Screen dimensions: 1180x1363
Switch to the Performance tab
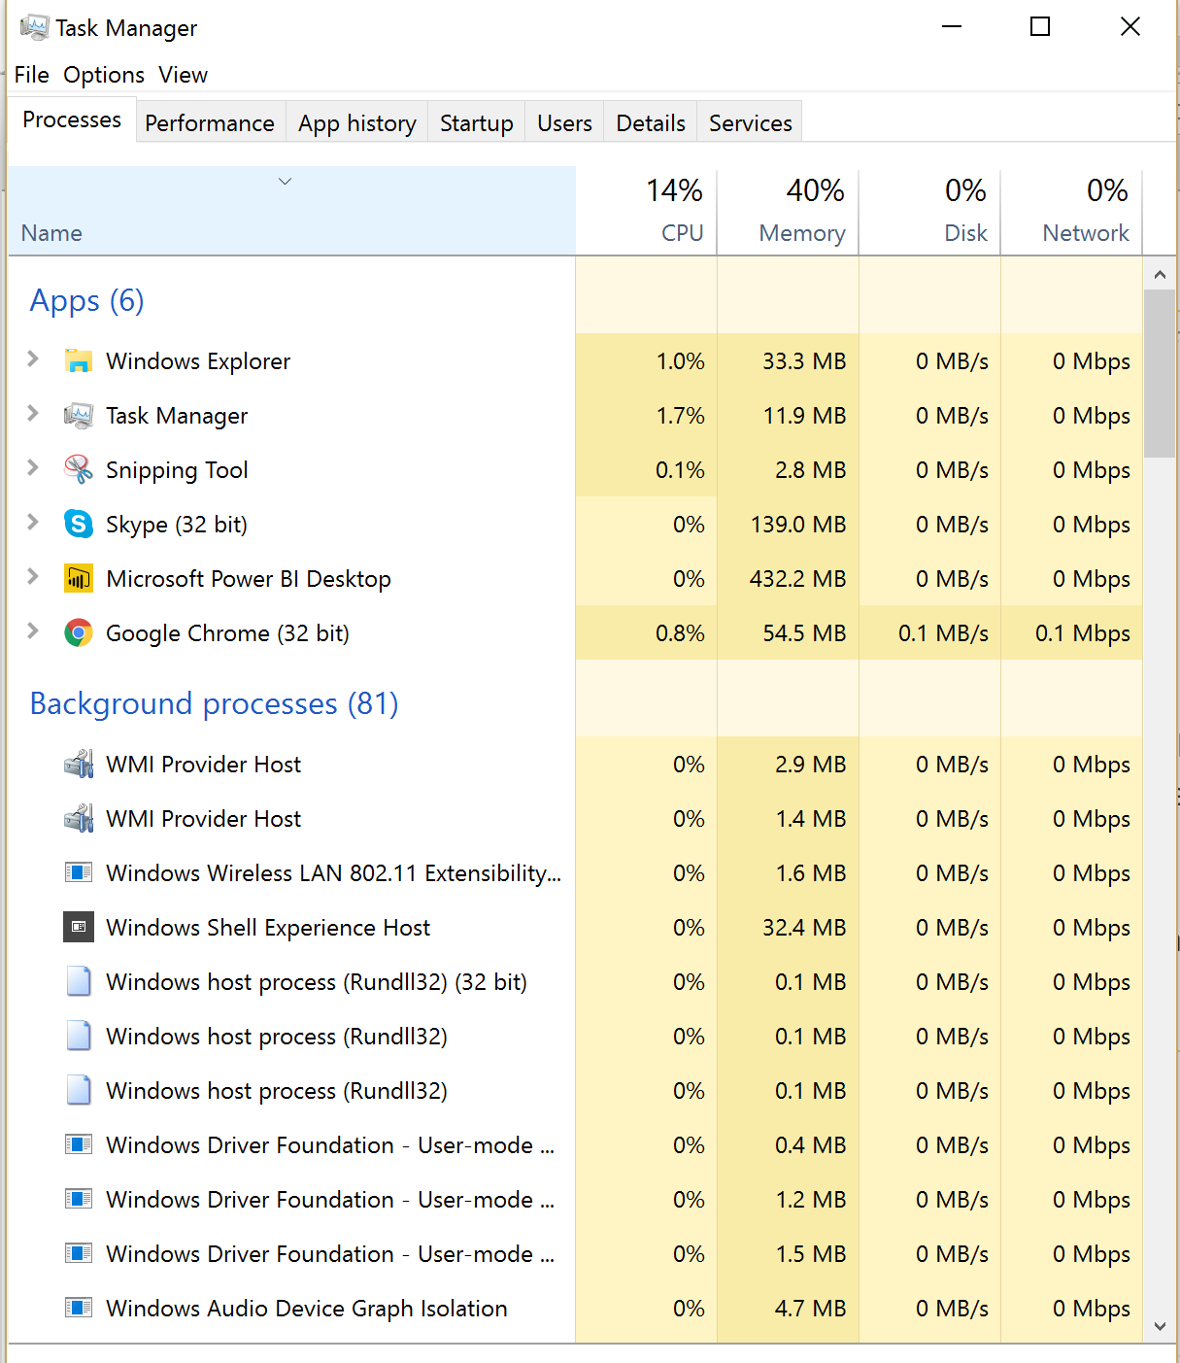pyautogui.click(x=210, y=123)
